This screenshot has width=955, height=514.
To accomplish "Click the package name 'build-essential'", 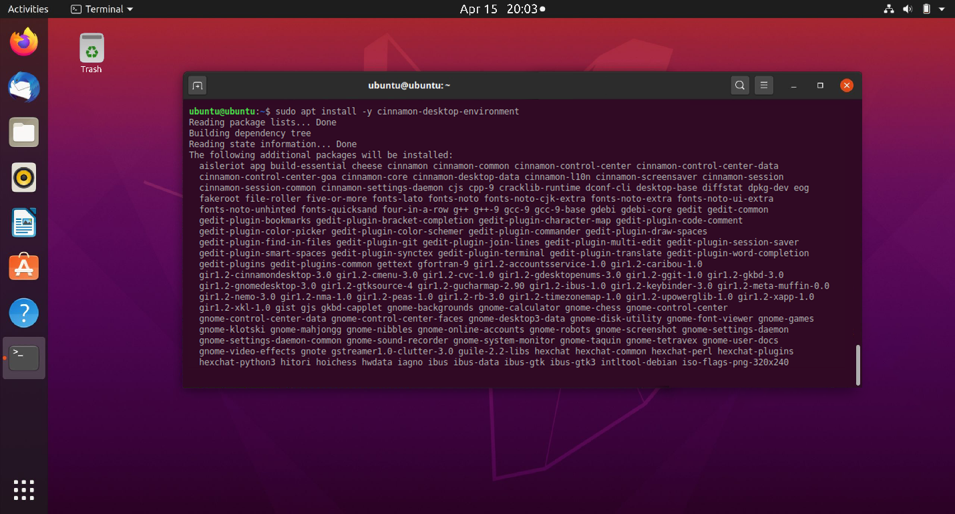I will (x=308, y=166).
